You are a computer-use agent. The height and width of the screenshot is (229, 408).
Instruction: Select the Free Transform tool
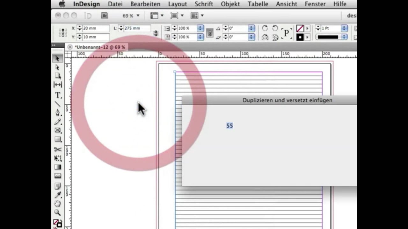click(x=58, y=158)
